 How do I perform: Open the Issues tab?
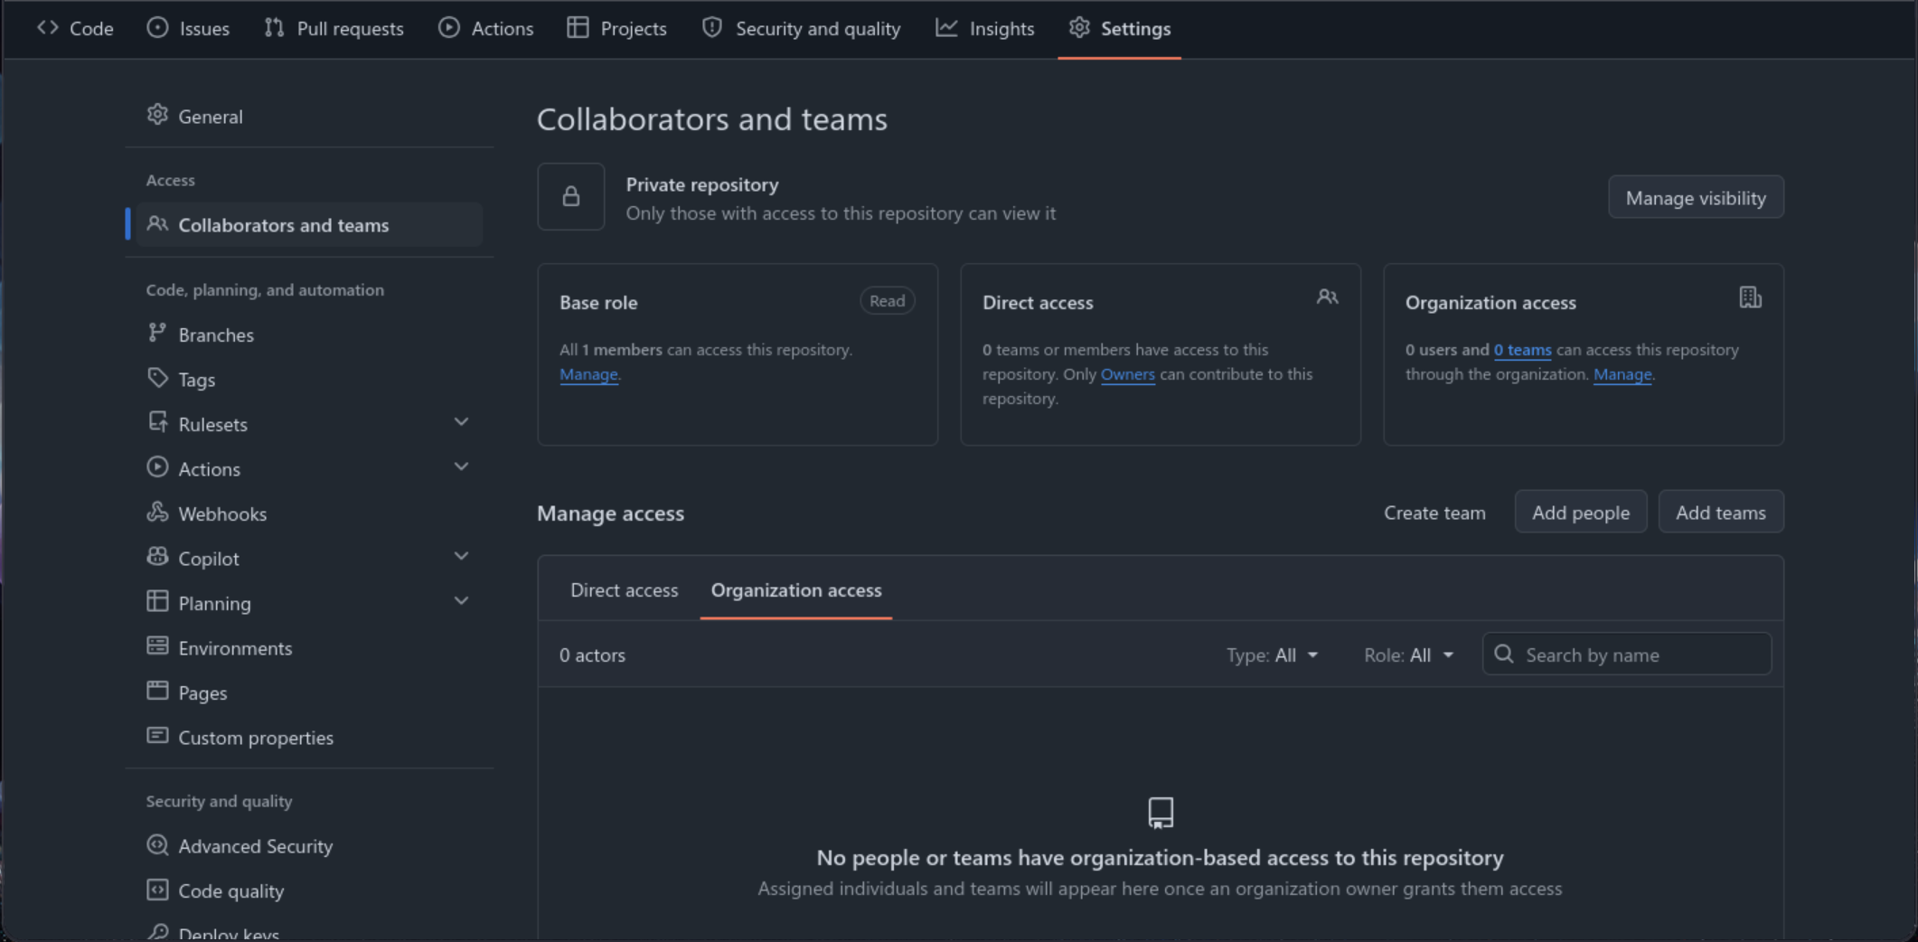tap(188, 29)
